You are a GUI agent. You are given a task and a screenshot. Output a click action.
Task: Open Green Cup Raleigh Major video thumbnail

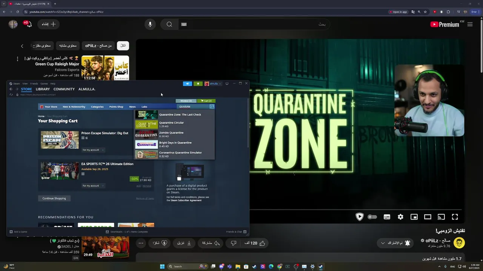pos(105,68)
